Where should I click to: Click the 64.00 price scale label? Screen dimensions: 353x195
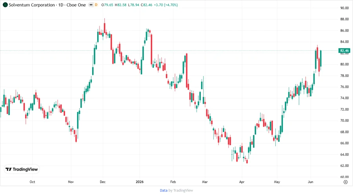(344, 154)
